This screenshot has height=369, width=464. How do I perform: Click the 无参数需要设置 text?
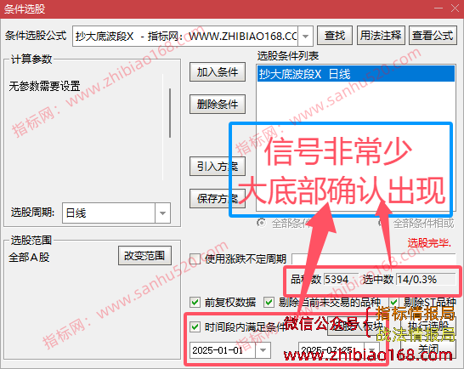(x=44, y=86)
